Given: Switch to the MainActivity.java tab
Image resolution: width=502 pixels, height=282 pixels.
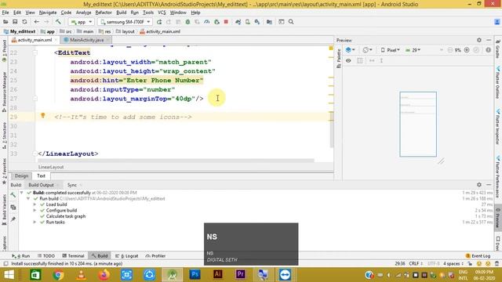Looking at the screenshot, I should point(86,40).
